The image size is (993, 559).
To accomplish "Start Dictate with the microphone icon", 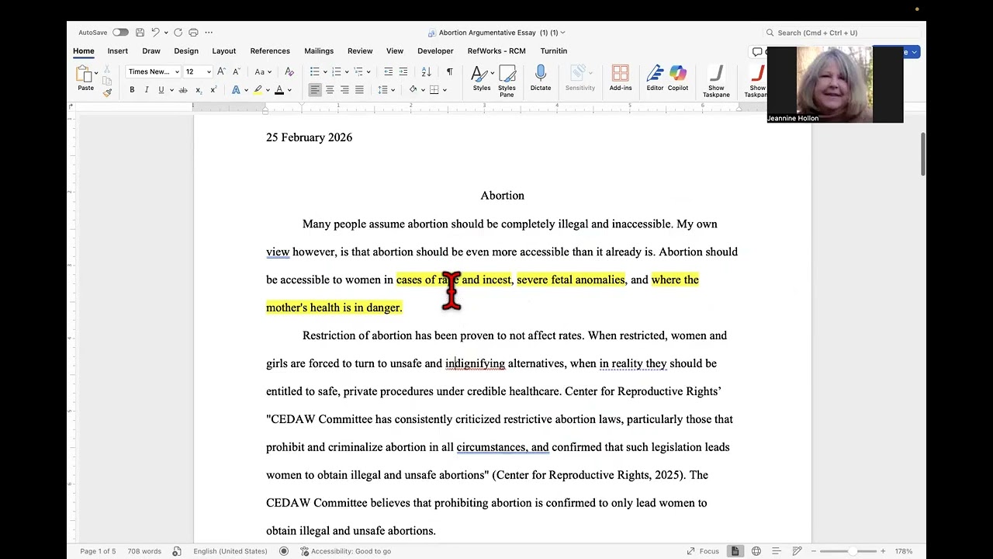I will 541,78.
